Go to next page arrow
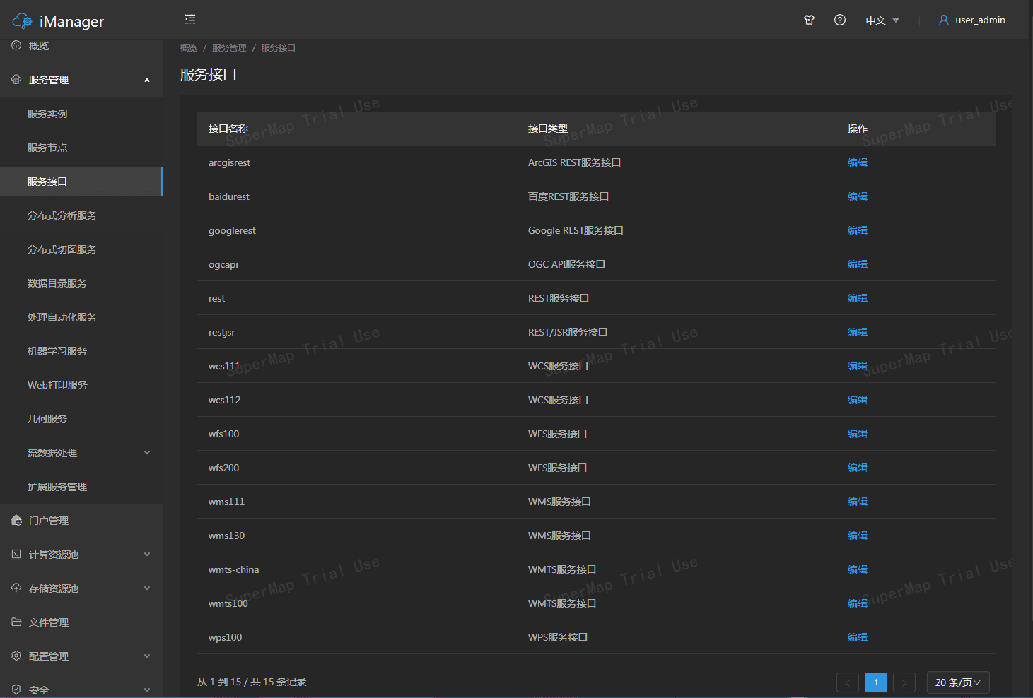 [x=904, y=682]
